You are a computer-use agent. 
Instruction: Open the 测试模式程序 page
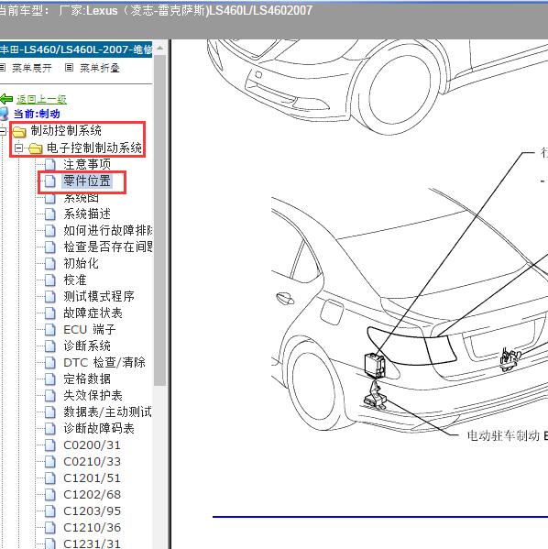point(99,296)
